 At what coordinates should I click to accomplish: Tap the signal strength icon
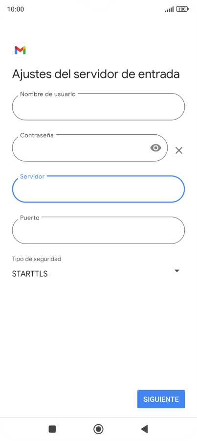click(x=169, y=9)
